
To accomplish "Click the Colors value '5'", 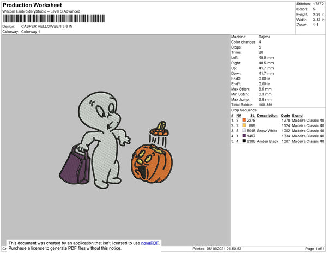I will point(314,9).
